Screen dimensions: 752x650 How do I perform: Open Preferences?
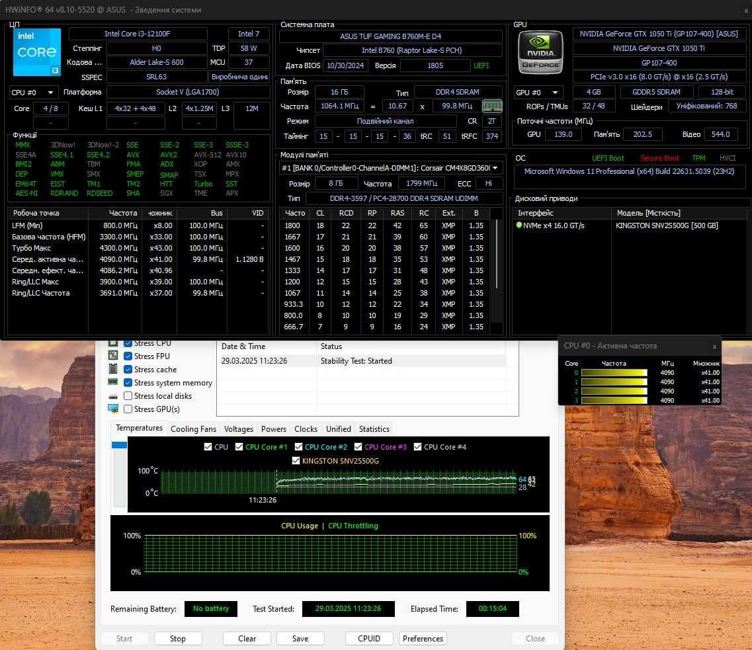423,639
